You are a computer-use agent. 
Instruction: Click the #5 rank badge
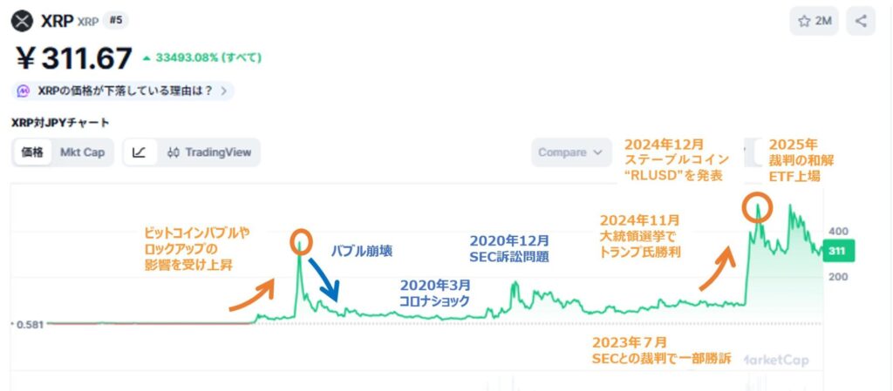[x=115, y=20]
